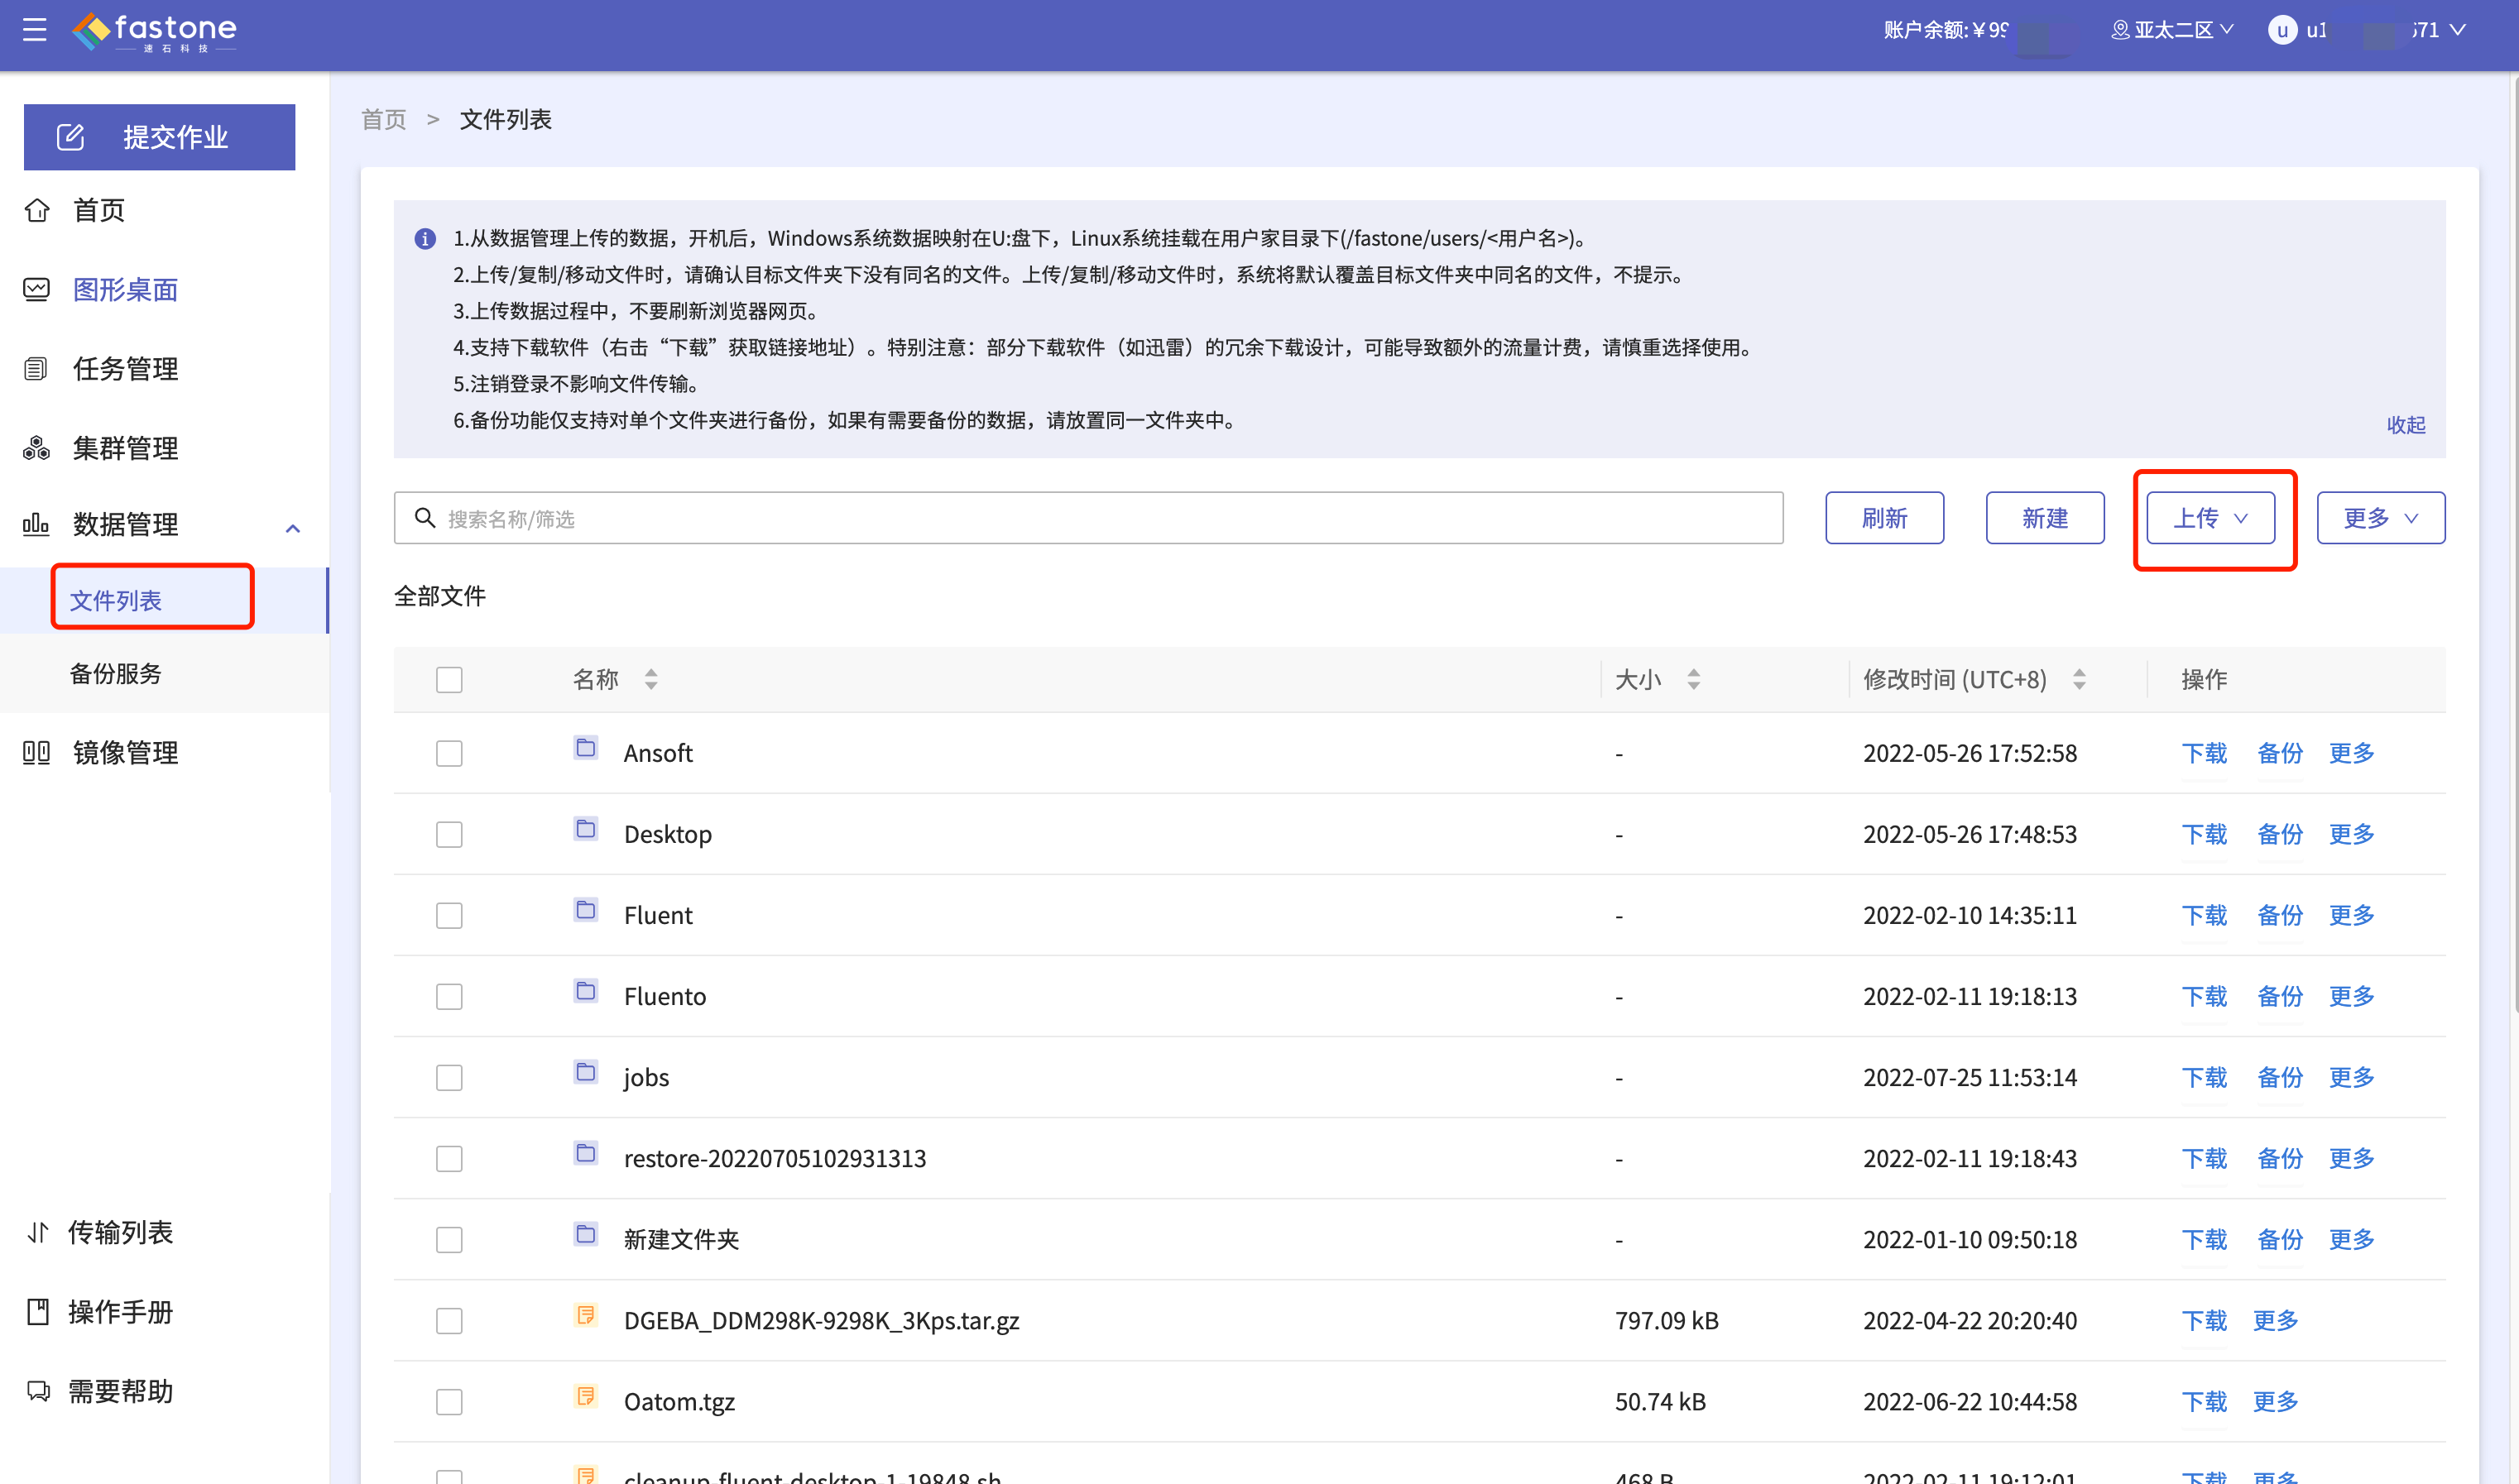Toggle the hamburger menu icon
This screenshot has height=1484, width=2519.
coord(35,29)
